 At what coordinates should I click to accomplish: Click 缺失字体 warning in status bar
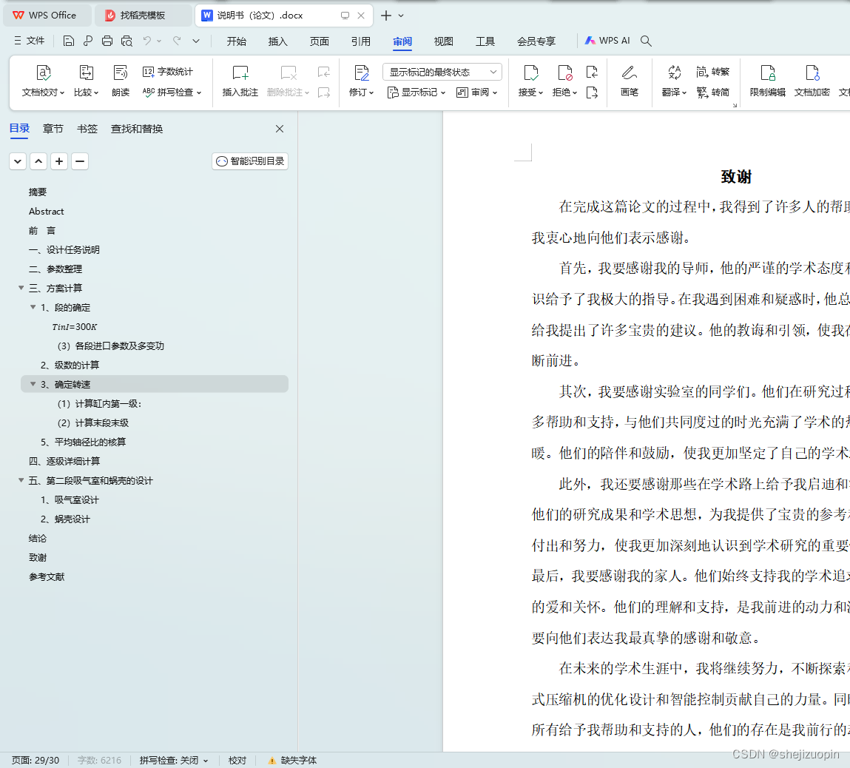tap(293, 761)
